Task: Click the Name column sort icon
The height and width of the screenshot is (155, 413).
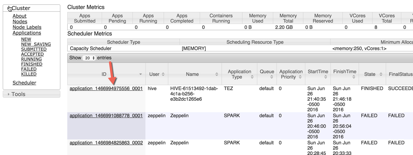Action: tap(217, 75)
